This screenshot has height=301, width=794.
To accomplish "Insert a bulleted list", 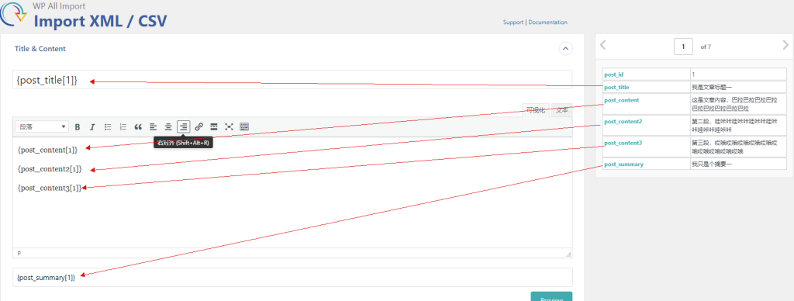I will click(108, 126).
